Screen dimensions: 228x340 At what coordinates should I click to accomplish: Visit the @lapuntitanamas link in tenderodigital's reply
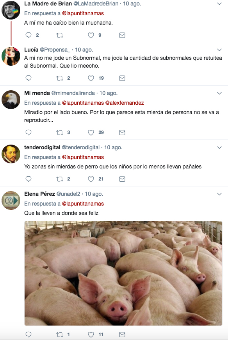tap(83, 157)
